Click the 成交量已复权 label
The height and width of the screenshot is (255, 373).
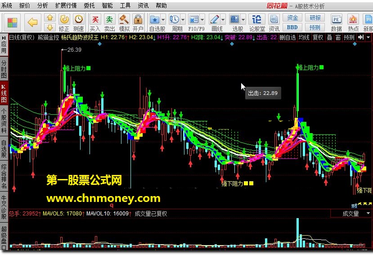pyautogui.click(x=151, y=214)
